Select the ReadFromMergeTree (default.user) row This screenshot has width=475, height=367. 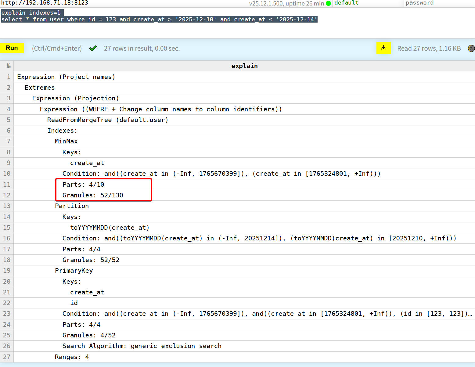click(108, 120)
